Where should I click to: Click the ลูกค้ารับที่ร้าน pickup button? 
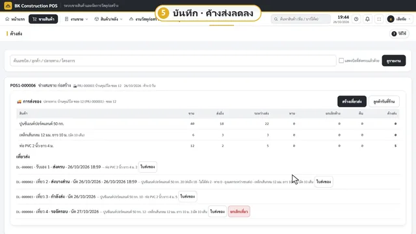pyautogui.click(x=384, y=101)
